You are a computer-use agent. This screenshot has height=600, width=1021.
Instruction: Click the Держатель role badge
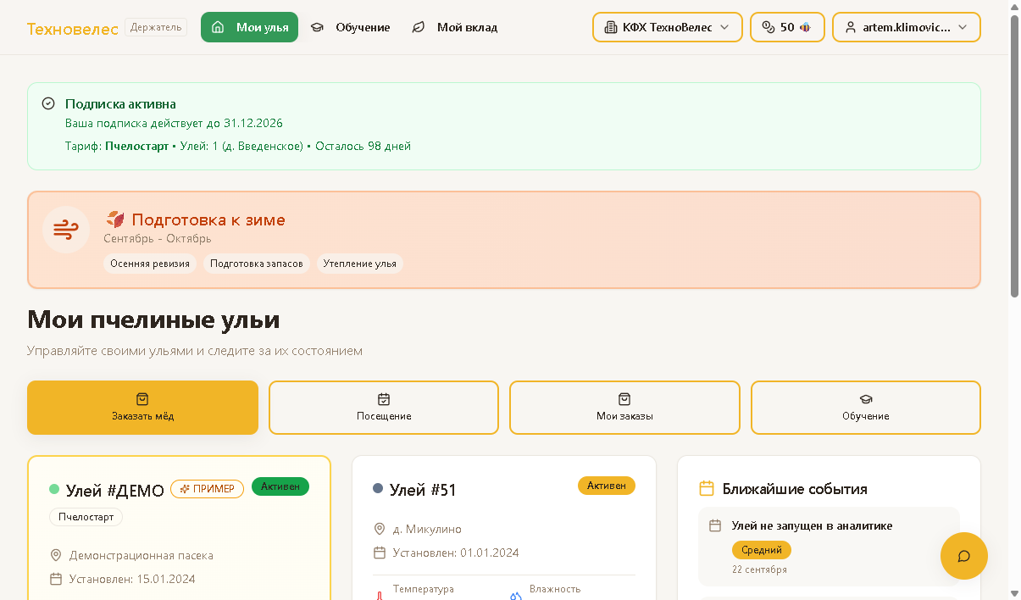(156, 27)
